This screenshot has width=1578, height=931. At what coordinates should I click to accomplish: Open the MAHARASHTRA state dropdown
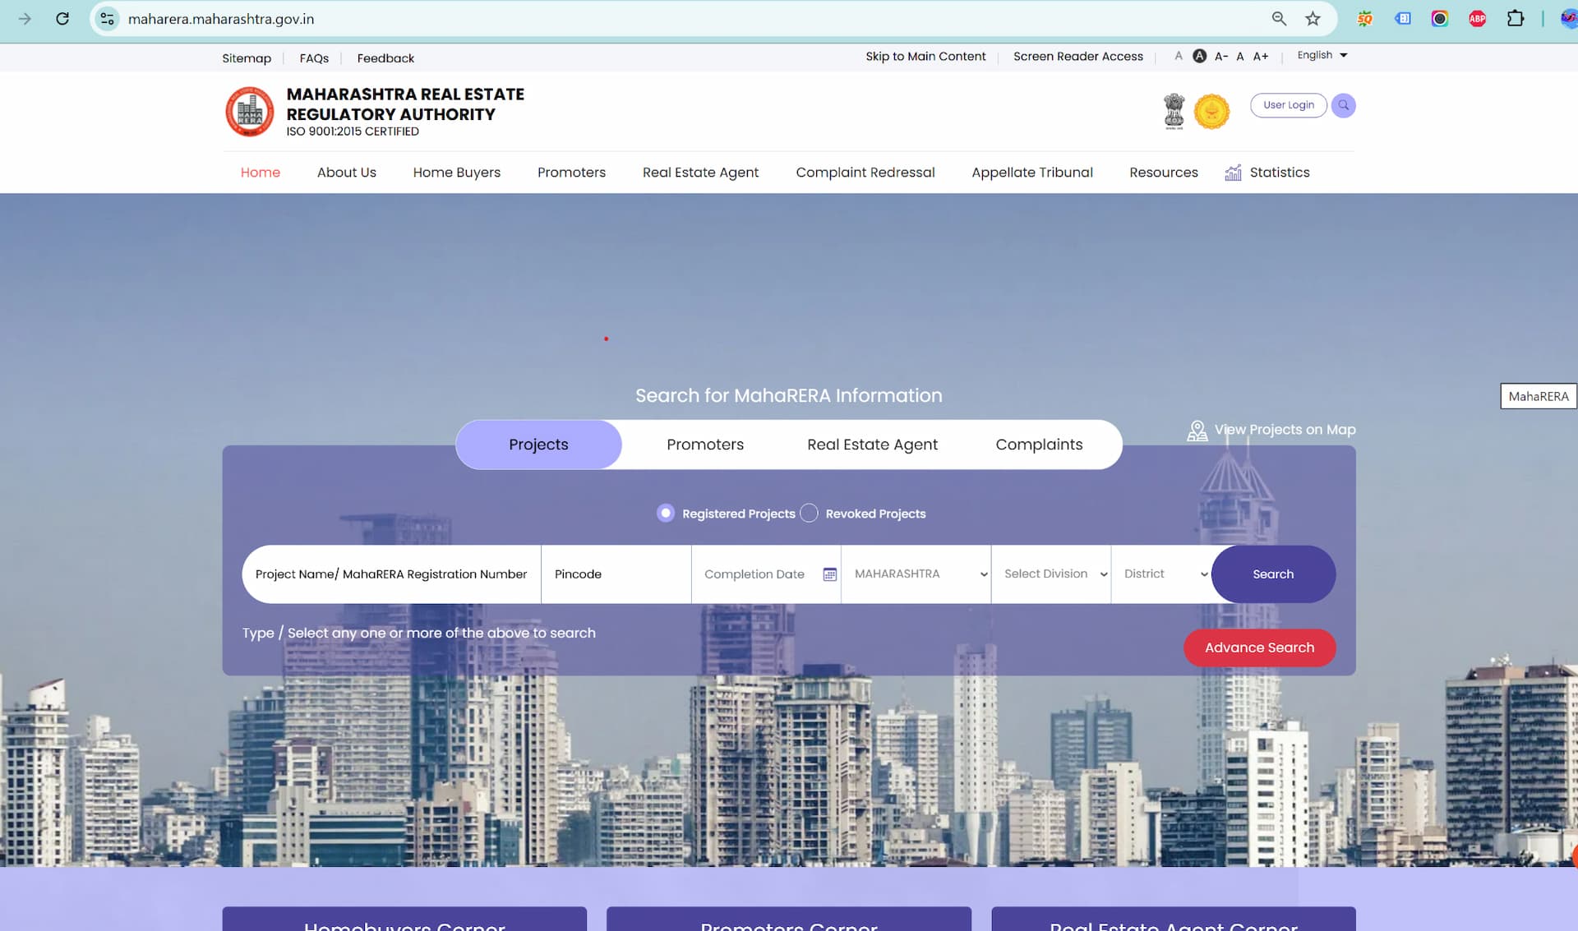916,574
